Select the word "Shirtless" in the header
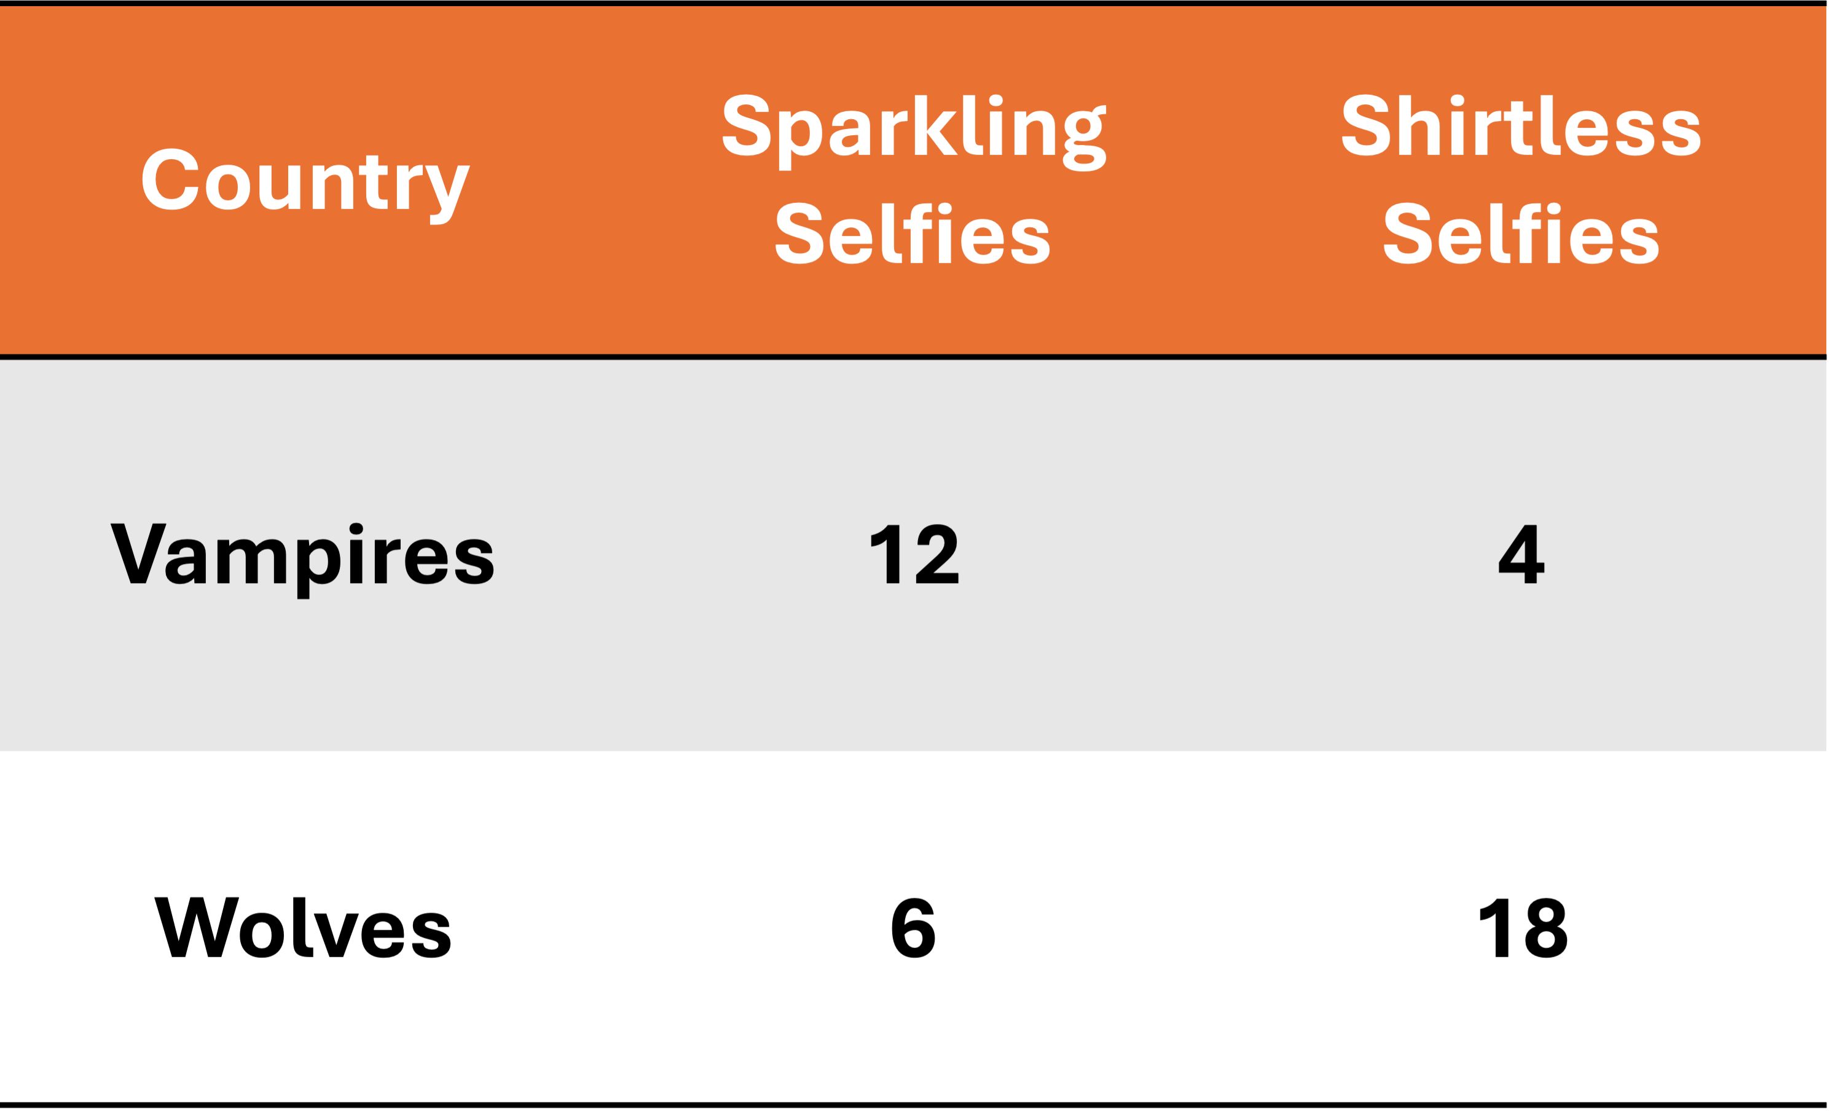Viewport: 1833px width, 1112px height. tap(1521, 127)
